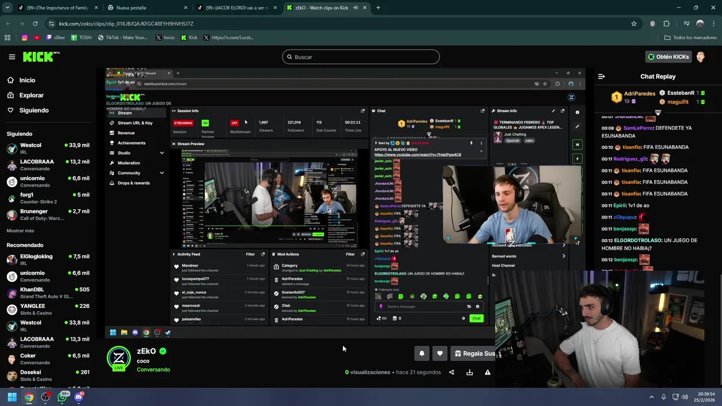Collapse the Chat Replay panel arrow icon
The width and height of the screenshot is (722, 406).
pos(601,76)
